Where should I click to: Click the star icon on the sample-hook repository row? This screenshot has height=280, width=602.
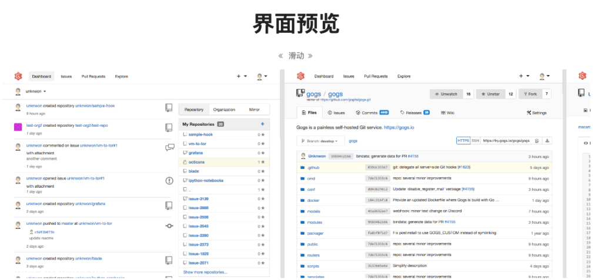click(263, 134)
